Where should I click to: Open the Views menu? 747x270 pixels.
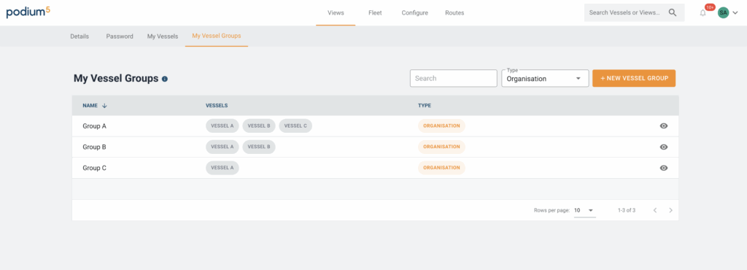click(x=336, y=13)
